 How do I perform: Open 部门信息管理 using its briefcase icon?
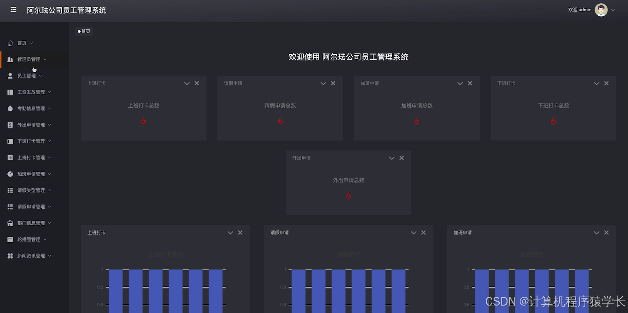[x=10, y=223]
